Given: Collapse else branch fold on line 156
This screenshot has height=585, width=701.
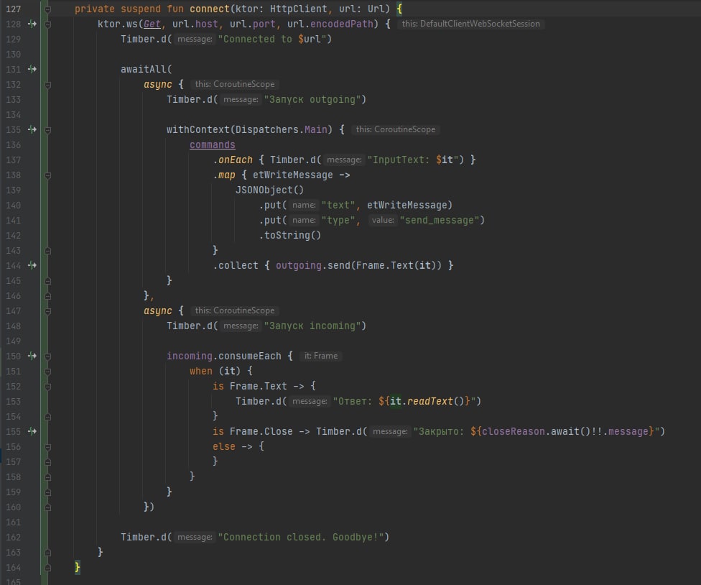Looking at the screenshot, I should click(48, 447).
